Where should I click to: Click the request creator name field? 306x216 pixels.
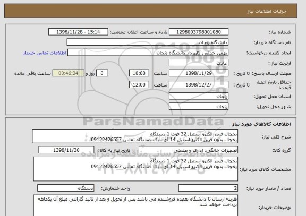point(148,53)
